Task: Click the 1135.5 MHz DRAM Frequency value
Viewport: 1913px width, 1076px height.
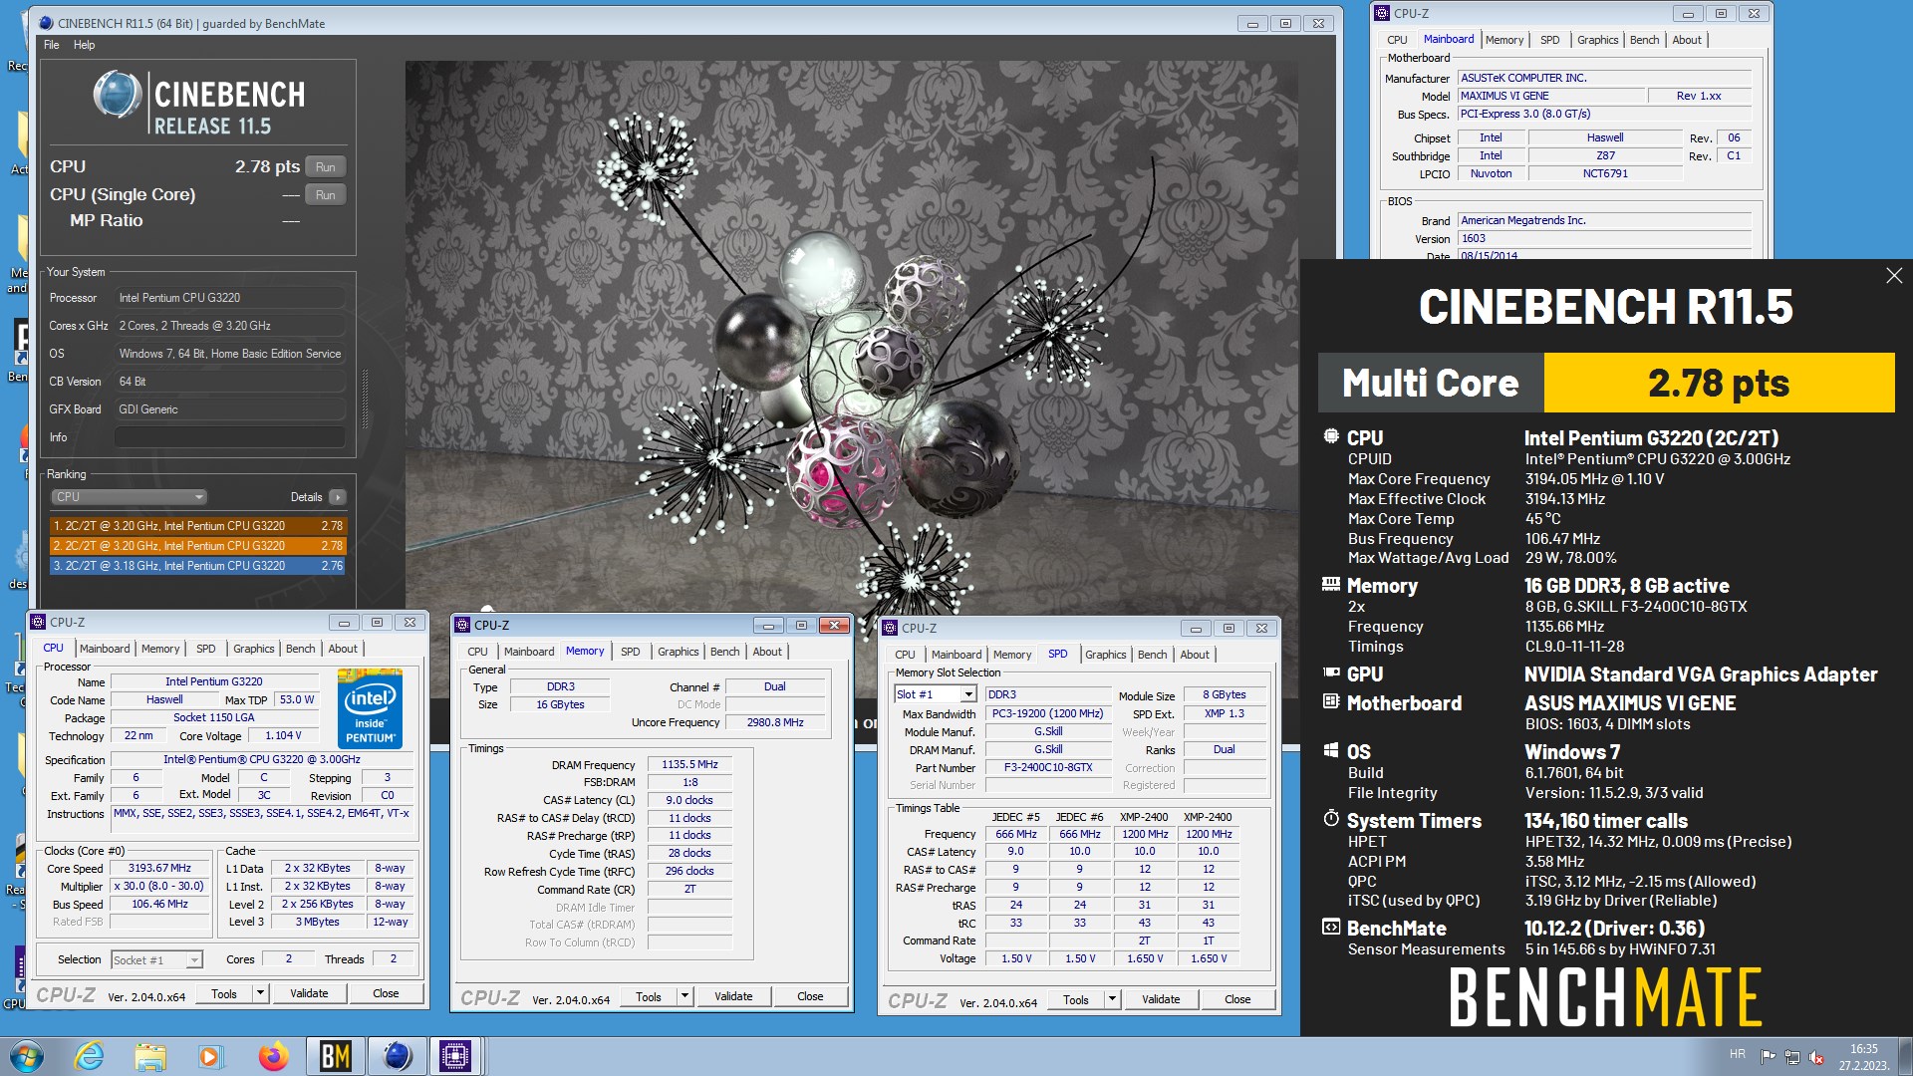Action: pyautogui.click(x=689, y=765)
